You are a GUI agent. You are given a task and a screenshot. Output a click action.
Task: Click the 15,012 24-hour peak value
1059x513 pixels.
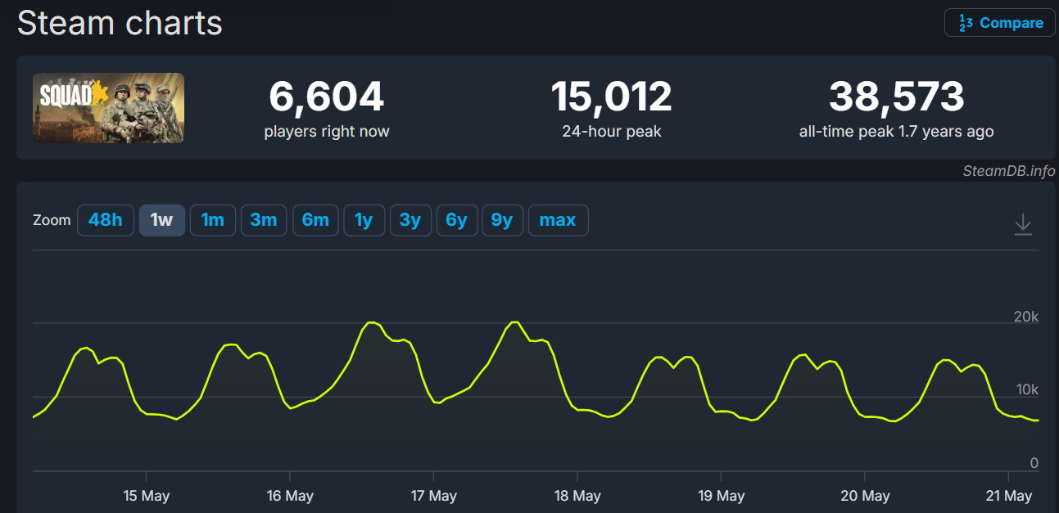[x=612, y=97]
